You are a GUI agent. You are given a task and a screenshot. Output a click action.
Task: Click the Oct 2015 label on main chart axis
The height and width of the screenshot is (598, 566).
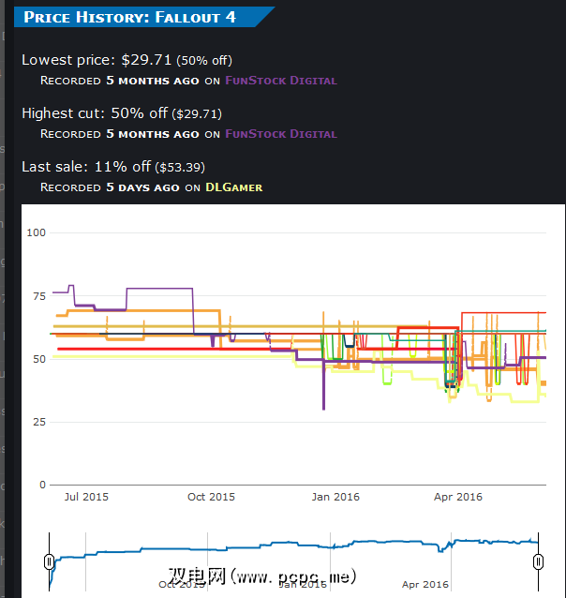(x=211, y=497)
